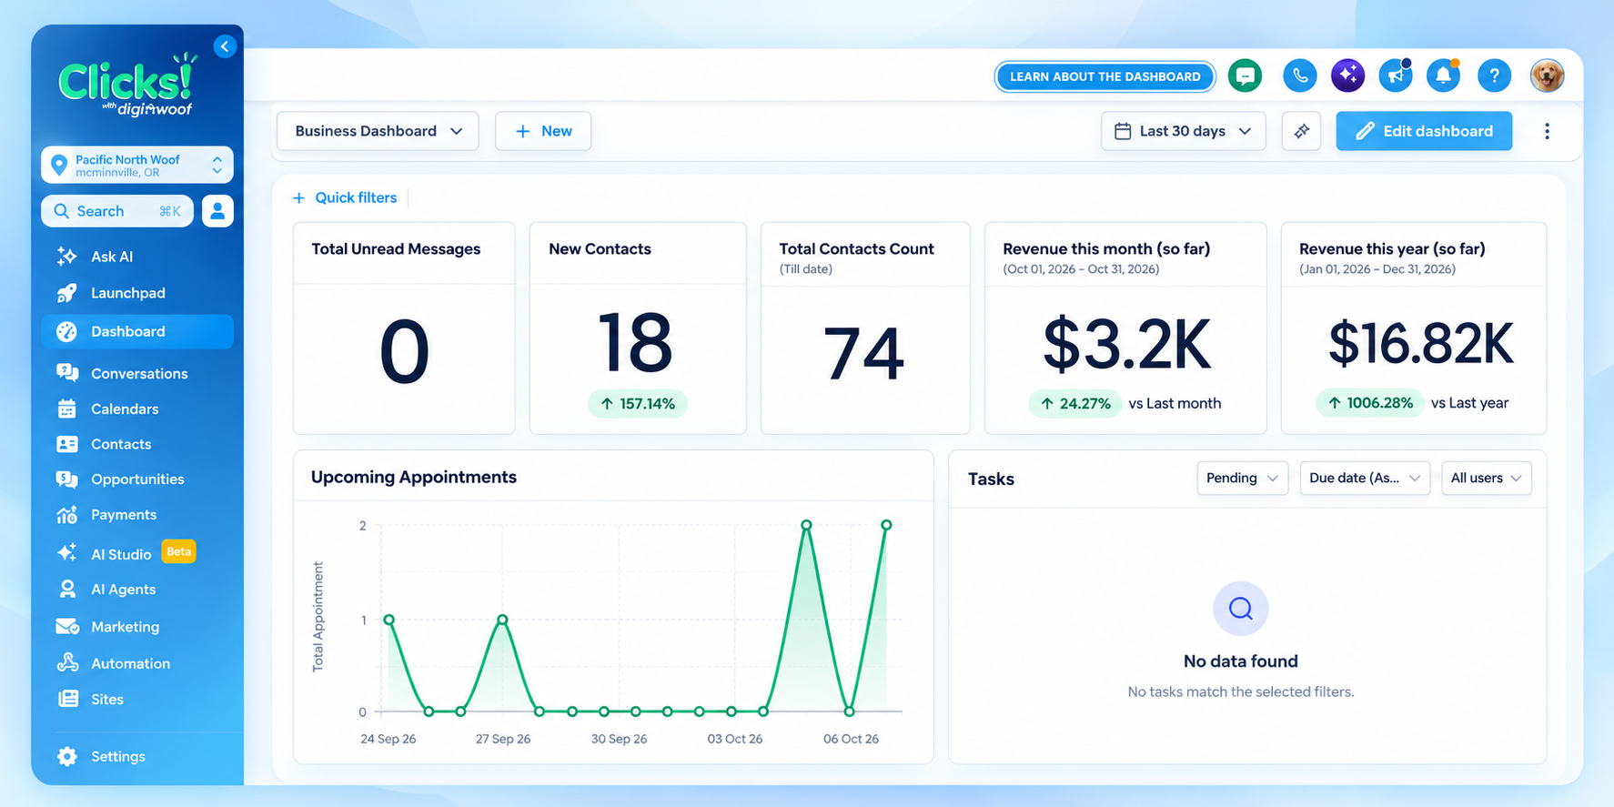Click the New dashboard button
The height and width of the screenshot is (807, 1614).
click(543, 131)
